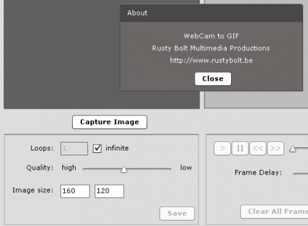The height and width of the screenshot is (226, 308).
Task: Click the Capture Image button
Action: pos(110,122)
